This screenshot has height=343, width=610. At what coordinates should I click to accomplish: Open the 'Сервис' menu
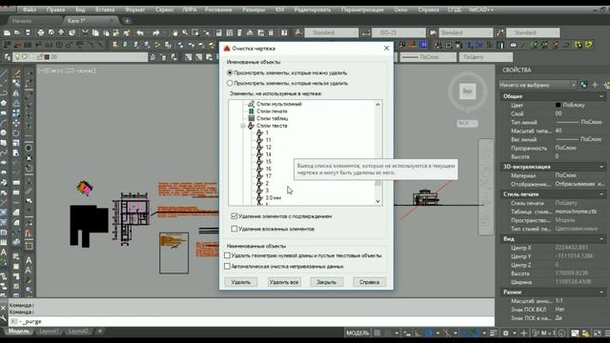164,10
